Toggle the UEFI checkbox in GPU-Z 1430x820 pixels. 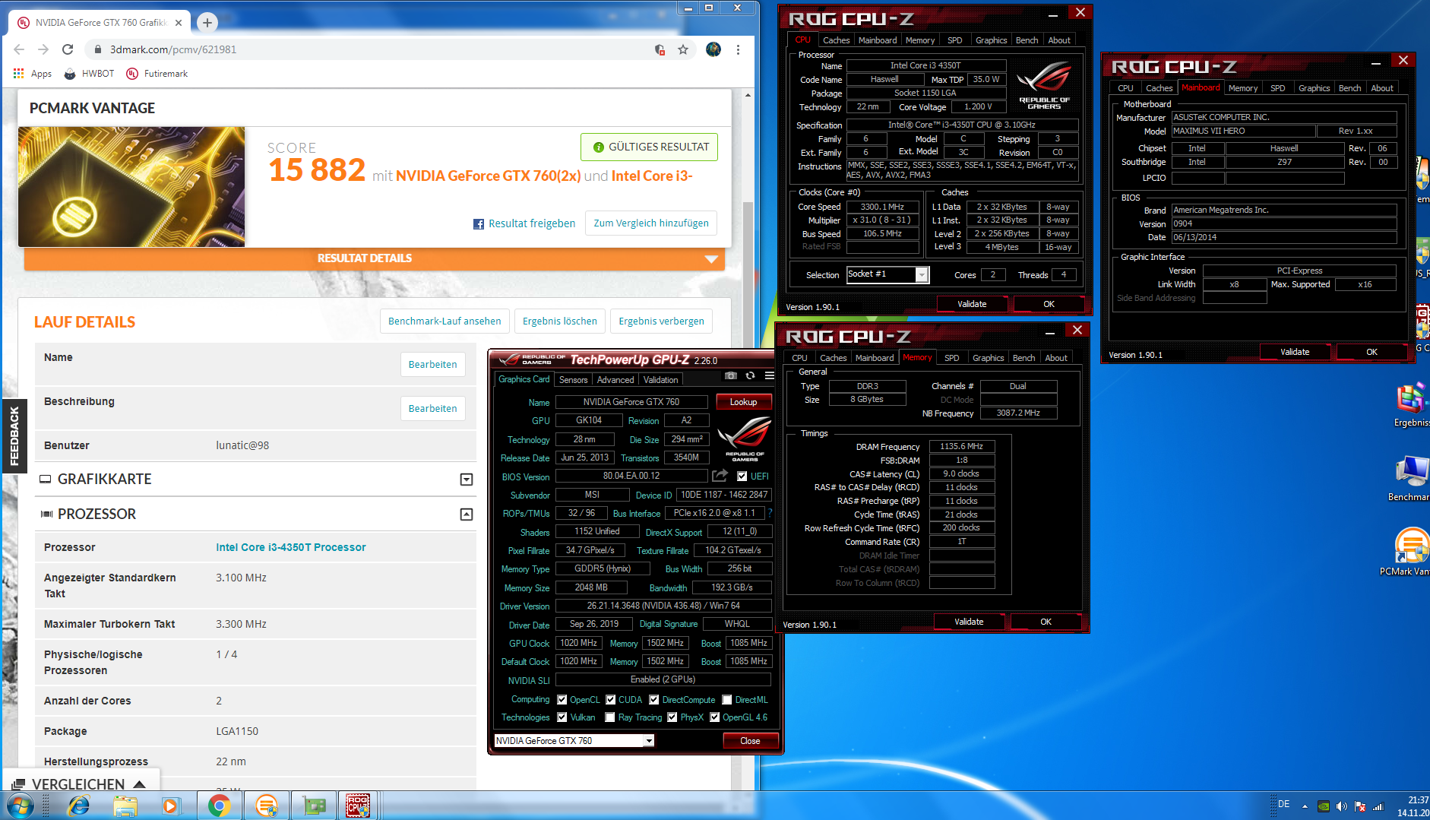tap(742, 476)
